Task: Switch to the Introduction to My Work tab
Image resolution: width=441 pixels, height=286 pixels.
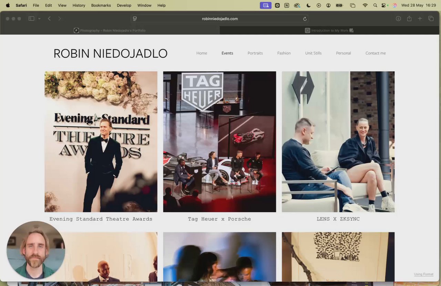Action: click(x=330, y=30)
